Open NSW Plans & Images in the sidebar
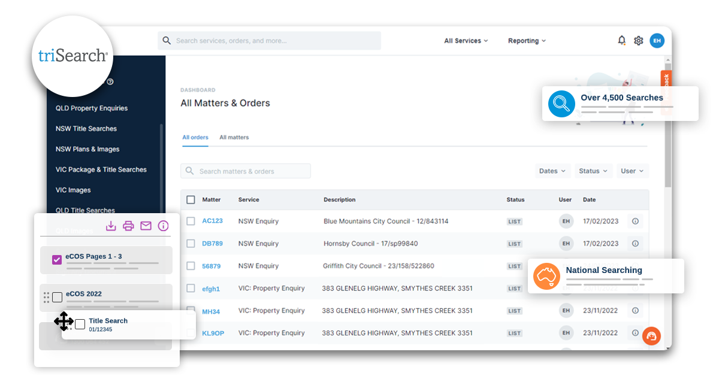719x376 pixels. (87, 149)
